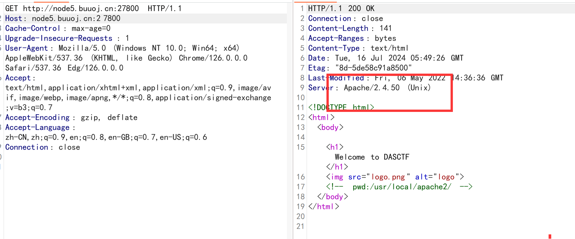
Task: Click the image/webp,image/apng accept value line
Action: coord(138,98)
